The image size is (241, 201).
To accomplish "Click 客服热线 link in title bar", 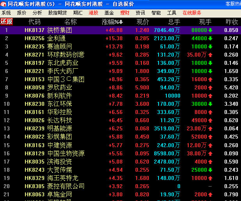I will [x=233, y=4].
